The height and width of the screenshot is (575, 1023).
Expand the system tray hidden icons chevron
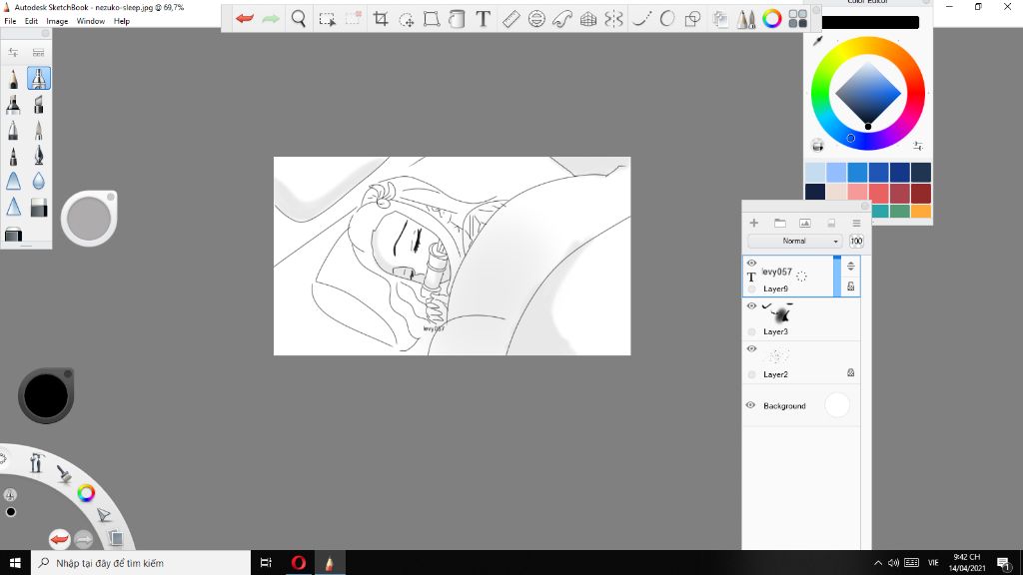pyautogui.click(x=878, y=563)
